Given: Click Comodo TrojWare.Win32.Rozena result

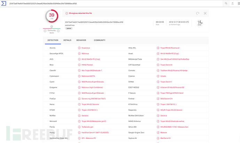Looking at the screenshot, I should [174, 70].
